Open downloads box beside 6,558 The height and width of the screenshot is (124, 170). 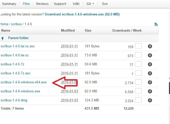pos(138,91)
